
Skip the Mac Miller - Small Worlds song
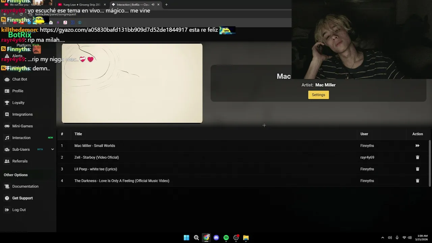[x=417, y=146]
